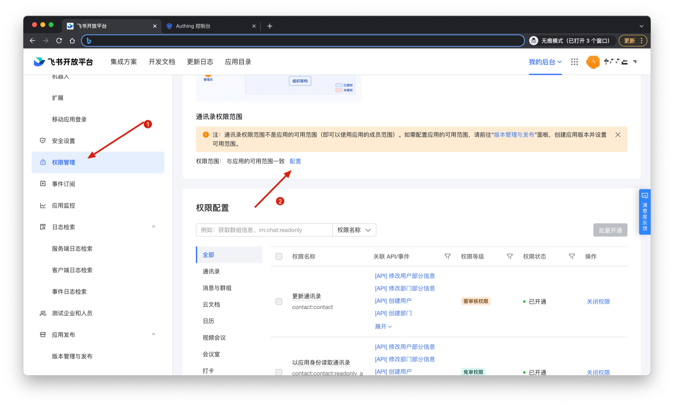
Task: Click the 配置 link beside 权限范围
Action: [295, 161]
